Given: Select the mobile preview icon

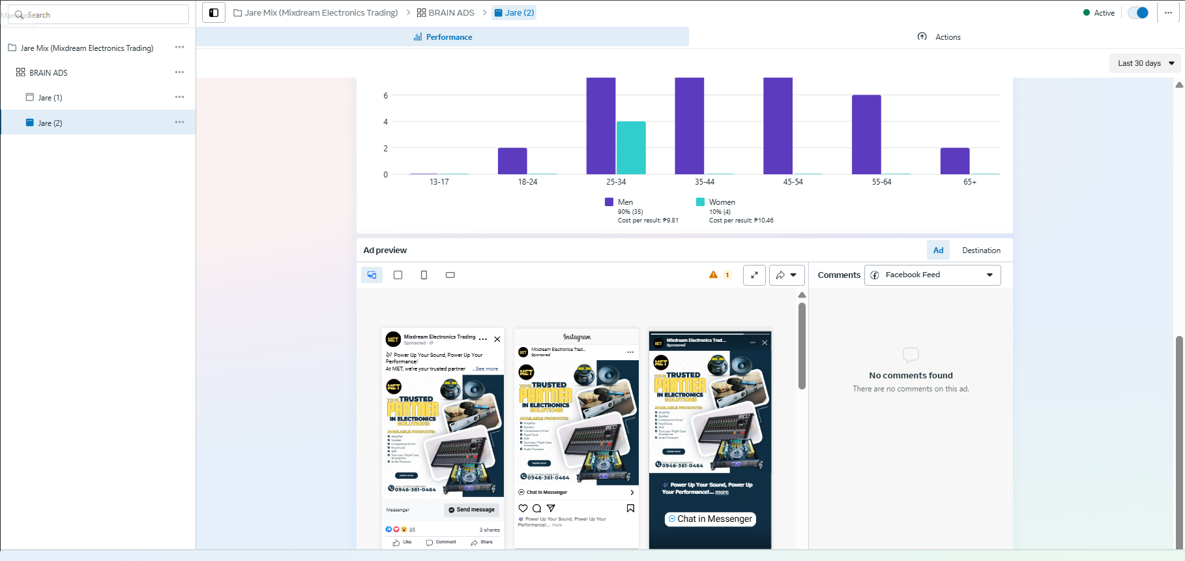Looking at the screenshot, I should click(x=424, y=275).
